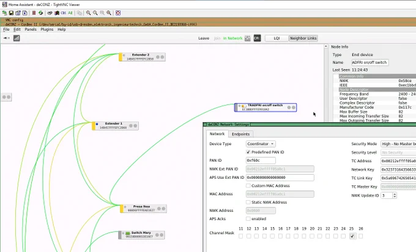Expand the Extender 1 node endpoint circles

point(133,126)
